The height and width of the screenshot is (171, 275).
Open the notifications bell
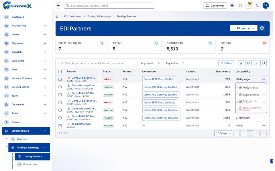(x=249, y=6)
